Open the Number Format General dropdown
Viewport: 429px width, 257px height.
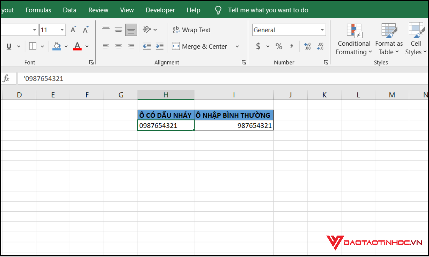(x=321, y=30)
